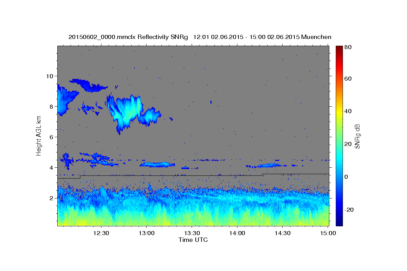Click the 'SNRg dB' colorbar label
Screen dimensions: 407x271
coord(357,136)
